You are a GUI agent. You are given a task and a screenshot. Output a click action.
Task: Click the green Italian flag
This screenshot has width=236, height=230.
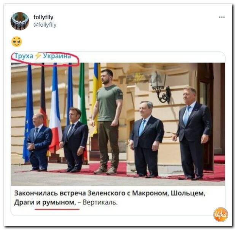82,93
